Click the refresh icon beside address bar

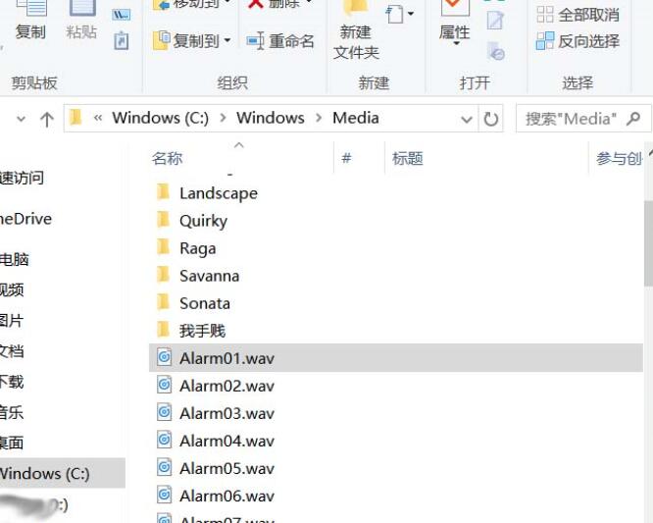(491, 119)
